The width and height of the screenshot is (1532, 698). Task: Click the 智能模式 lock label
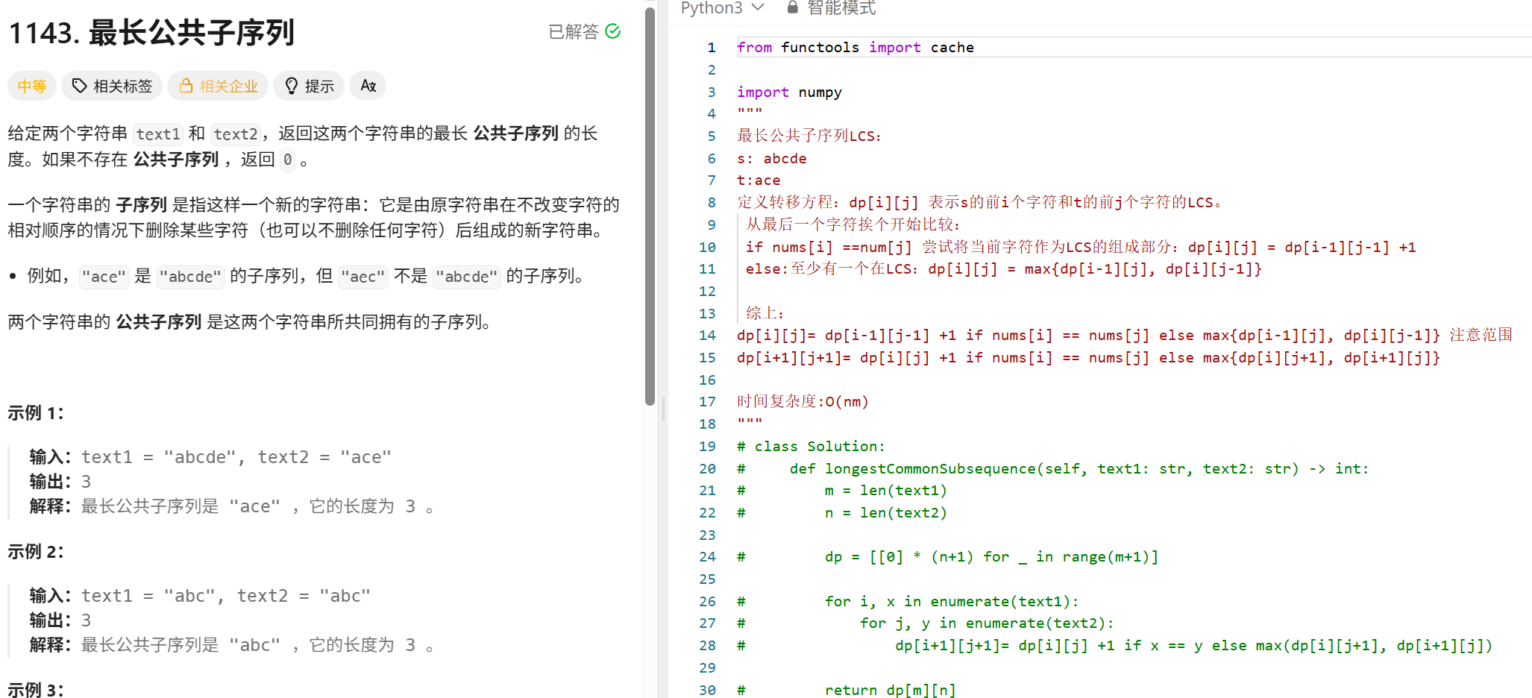[x=832, y=7]
